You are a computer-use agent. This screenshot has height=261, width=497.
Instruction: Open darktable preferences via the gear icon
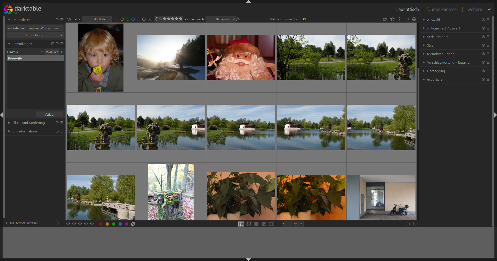(414, 19)
